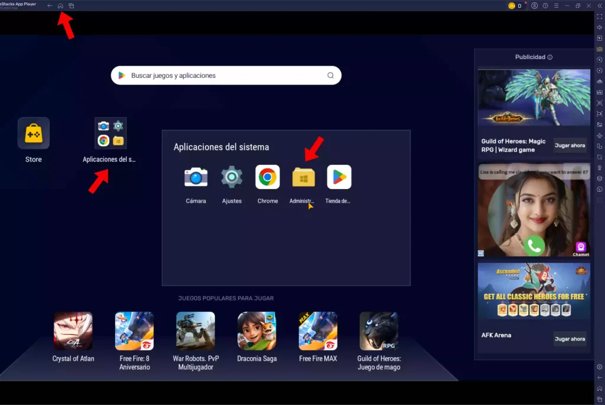Viewport: 605px width, 405px height.
Task: Open Free Fire: 8 Aniversario game
Action: click(x=134, y=331)
